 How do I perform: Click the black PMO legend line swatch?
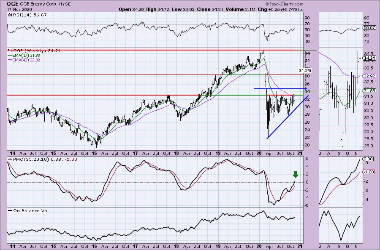point(10,160)
